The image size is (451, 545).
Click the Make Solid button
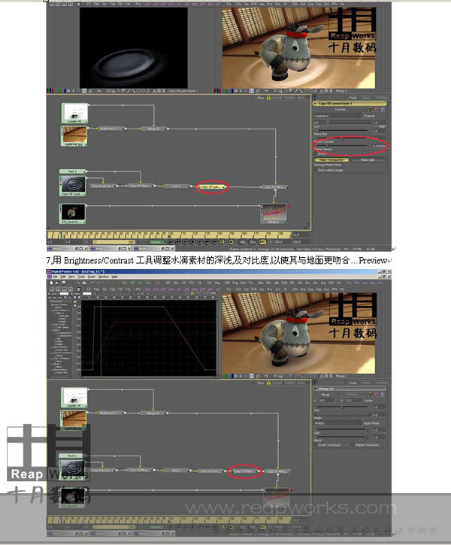(368, 159)
